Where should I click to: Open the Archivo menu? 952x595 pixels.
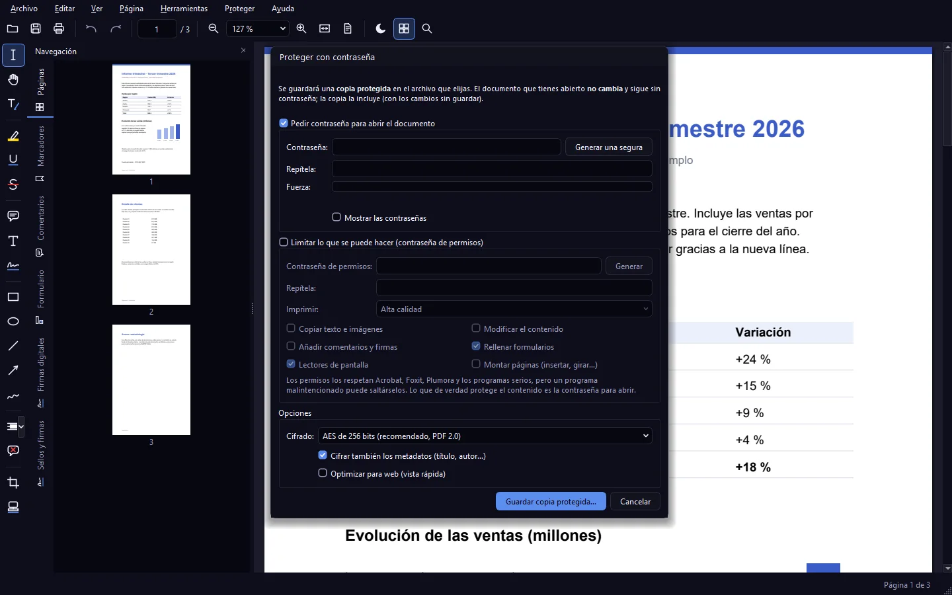[x=24, y=9]
